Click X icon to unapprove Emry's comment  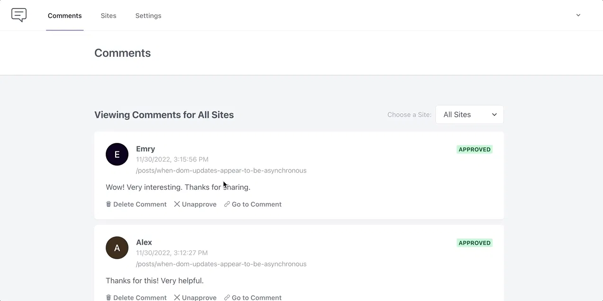177,204
